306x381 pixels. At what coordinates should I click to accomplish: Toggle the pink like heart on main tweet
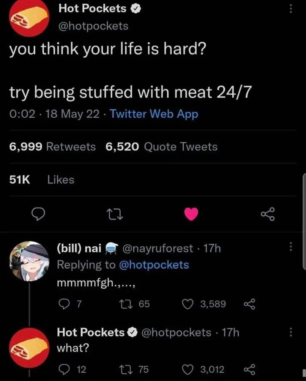click(x=191, y=214)
